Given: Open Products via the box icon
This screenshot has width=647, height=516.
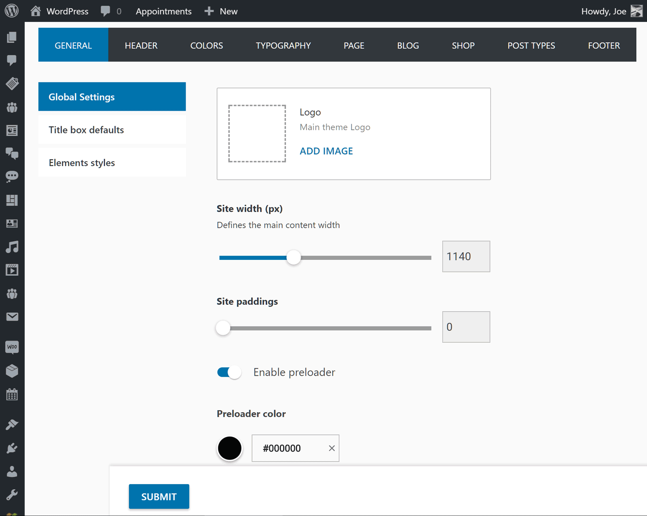Looking at the screenshot, I should click(x=12, y=371).
